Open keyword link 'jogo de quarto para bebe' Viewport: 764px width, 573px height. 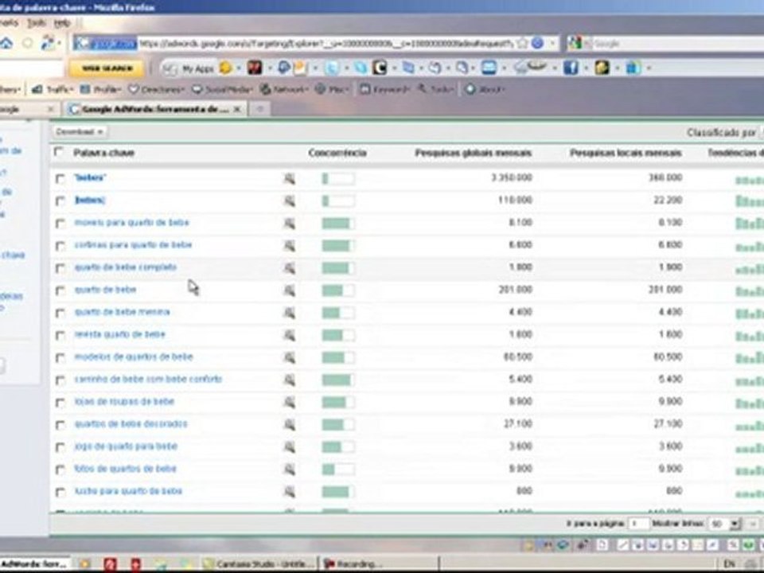126,446
